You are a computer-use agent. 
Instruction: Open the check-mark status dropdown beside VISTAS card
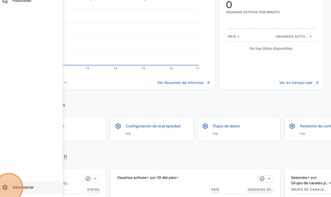pos(91,179)
